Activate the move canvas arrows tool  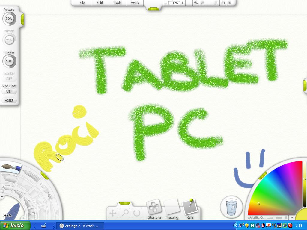pos(113,213)
